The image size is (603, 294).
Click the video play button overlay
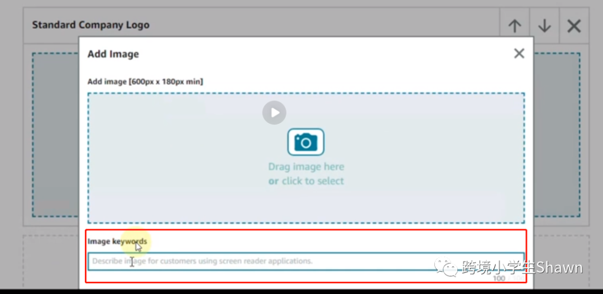click(274, 113)
